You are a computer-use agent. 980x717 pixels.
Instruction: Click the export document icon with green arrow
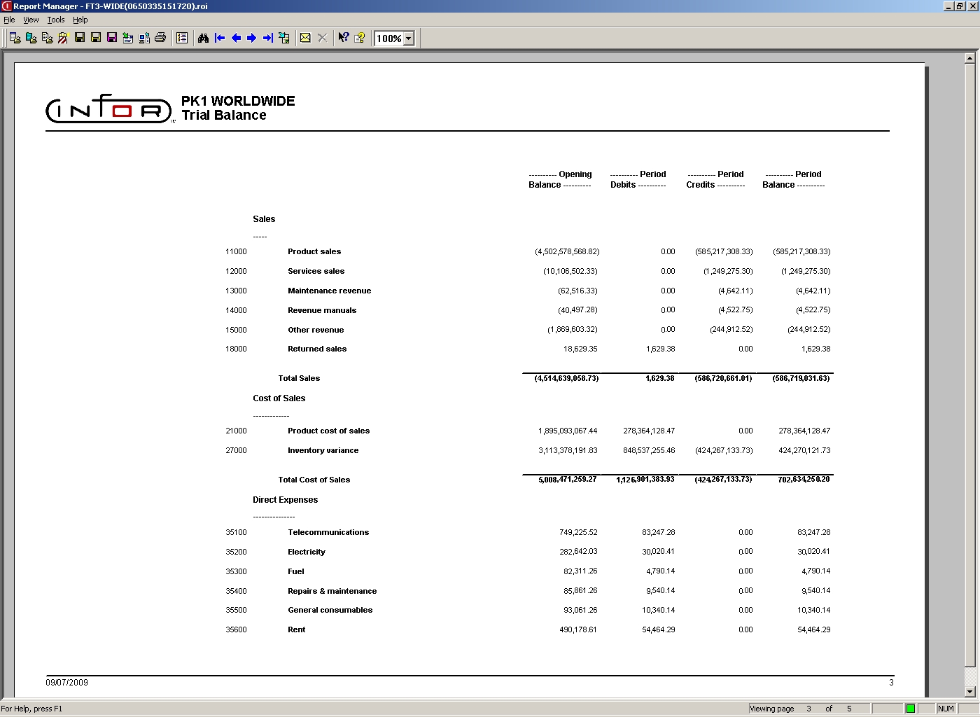tap(128, 38)
